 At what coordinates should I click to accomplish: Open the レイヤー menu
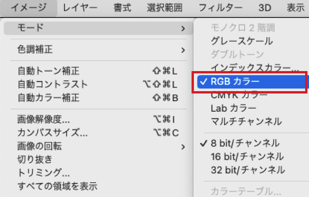click(80, 7)
